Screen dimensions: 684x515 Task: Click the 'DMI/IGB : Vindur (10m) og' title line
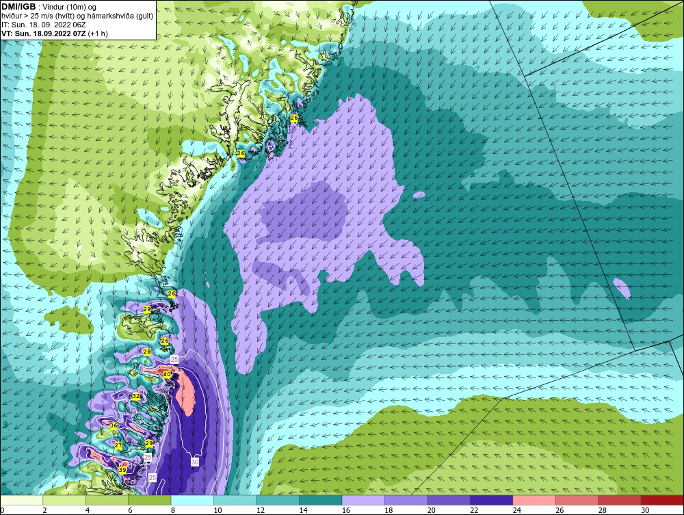point(49,7)
